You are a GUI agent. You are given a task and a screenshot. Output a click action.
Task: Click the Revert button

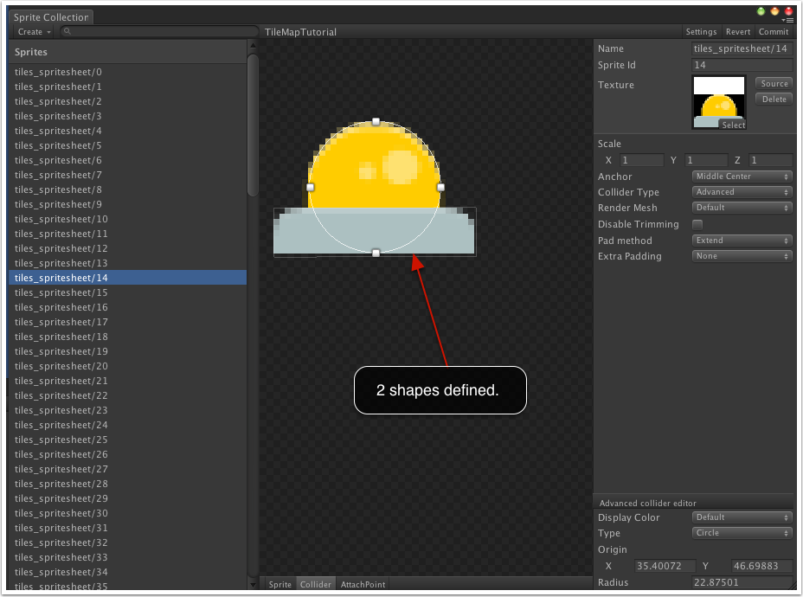click(x=738, y=32)
